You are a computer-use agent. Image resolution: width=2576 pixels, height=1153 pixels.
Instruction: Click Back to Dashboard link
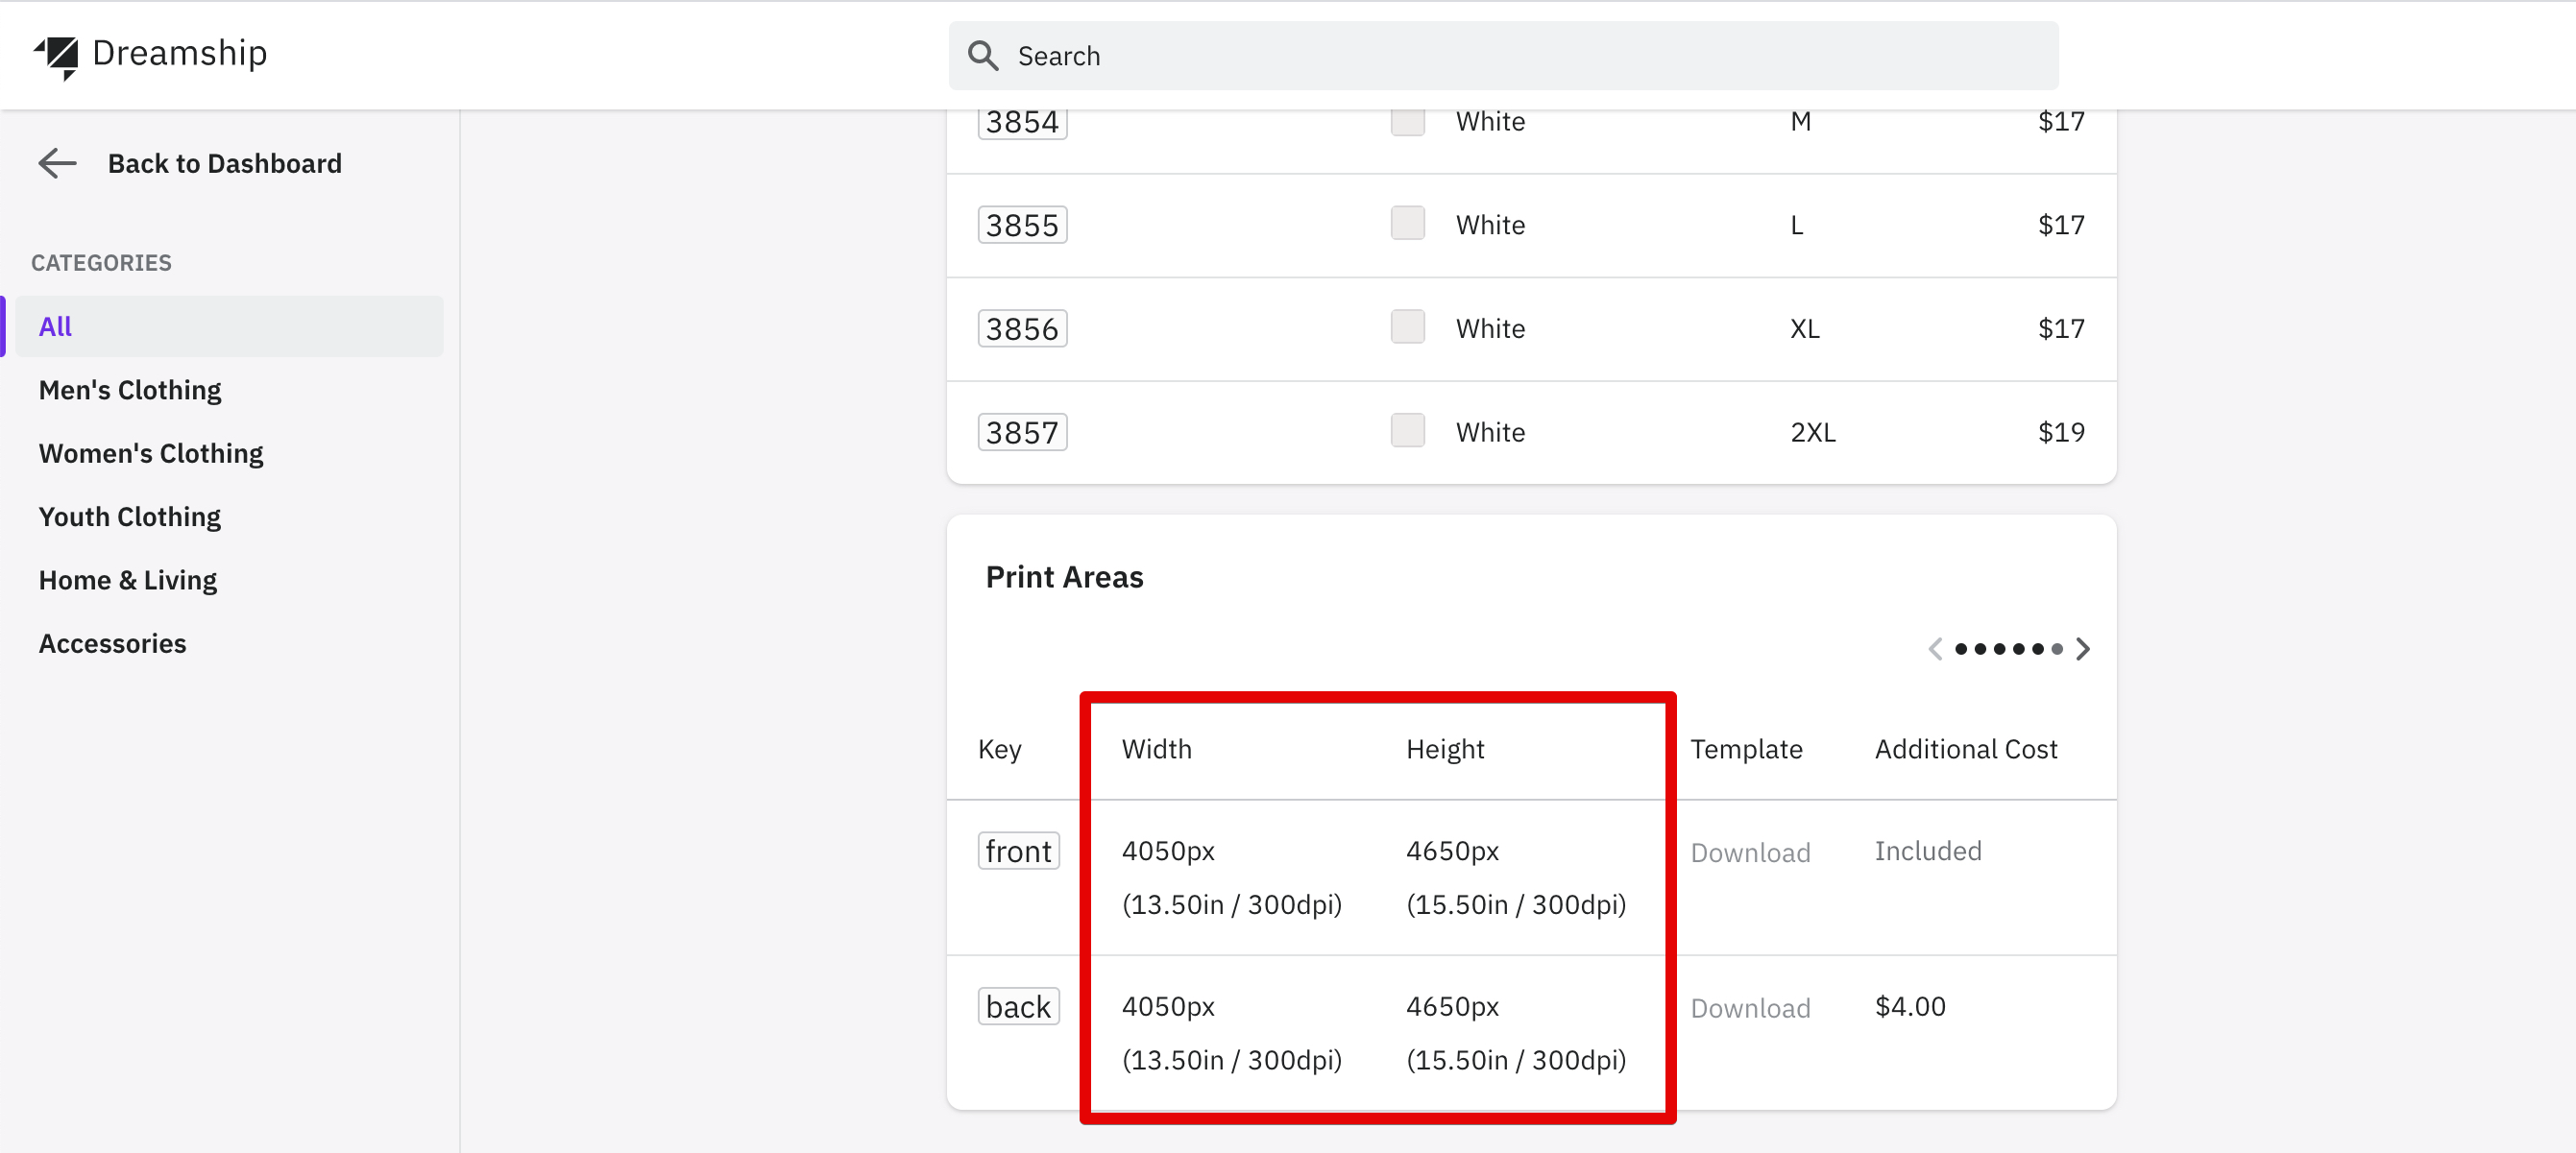click(x=224, y=163)
